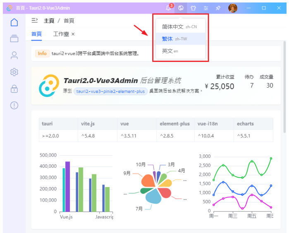Open the notification bell with badge 3
The width and height of the screenshot is (289, 233).
(x=169, y=8)
